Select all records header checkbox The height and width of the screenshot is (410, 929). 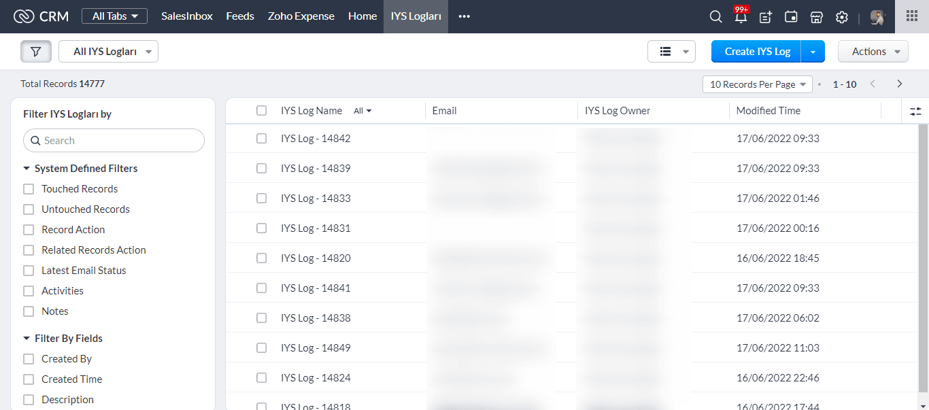(261, 111)
